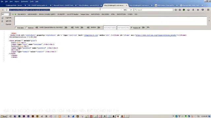
Task: Open the Edit menu
Action: pos(6,1)
